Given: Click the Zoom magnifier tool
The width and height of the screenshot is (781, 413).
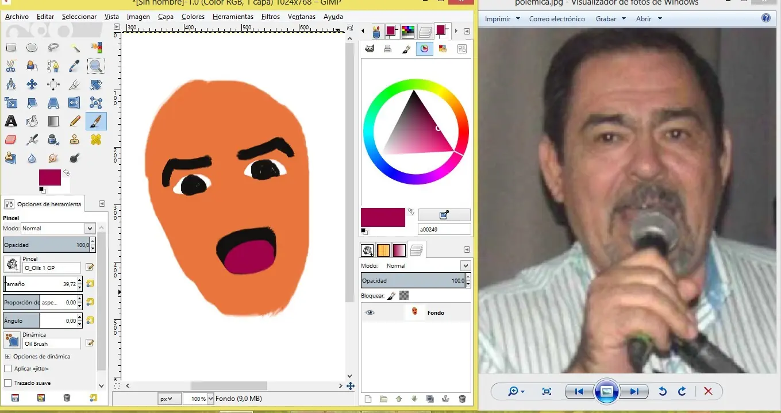Looking at the screenshot, I should pos(96,66).
